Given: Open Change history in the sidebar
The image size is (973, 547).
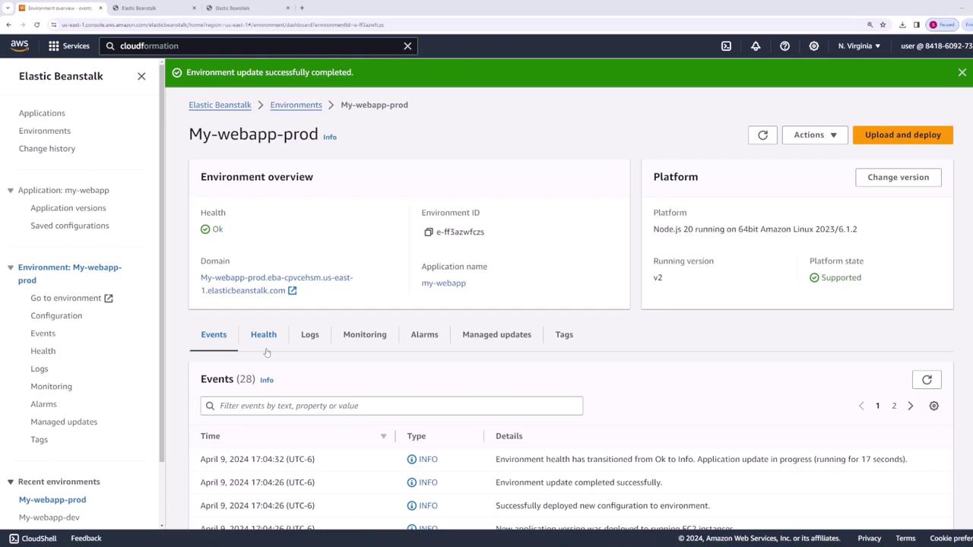Looking at the screenshot, I should click(47, 148).
